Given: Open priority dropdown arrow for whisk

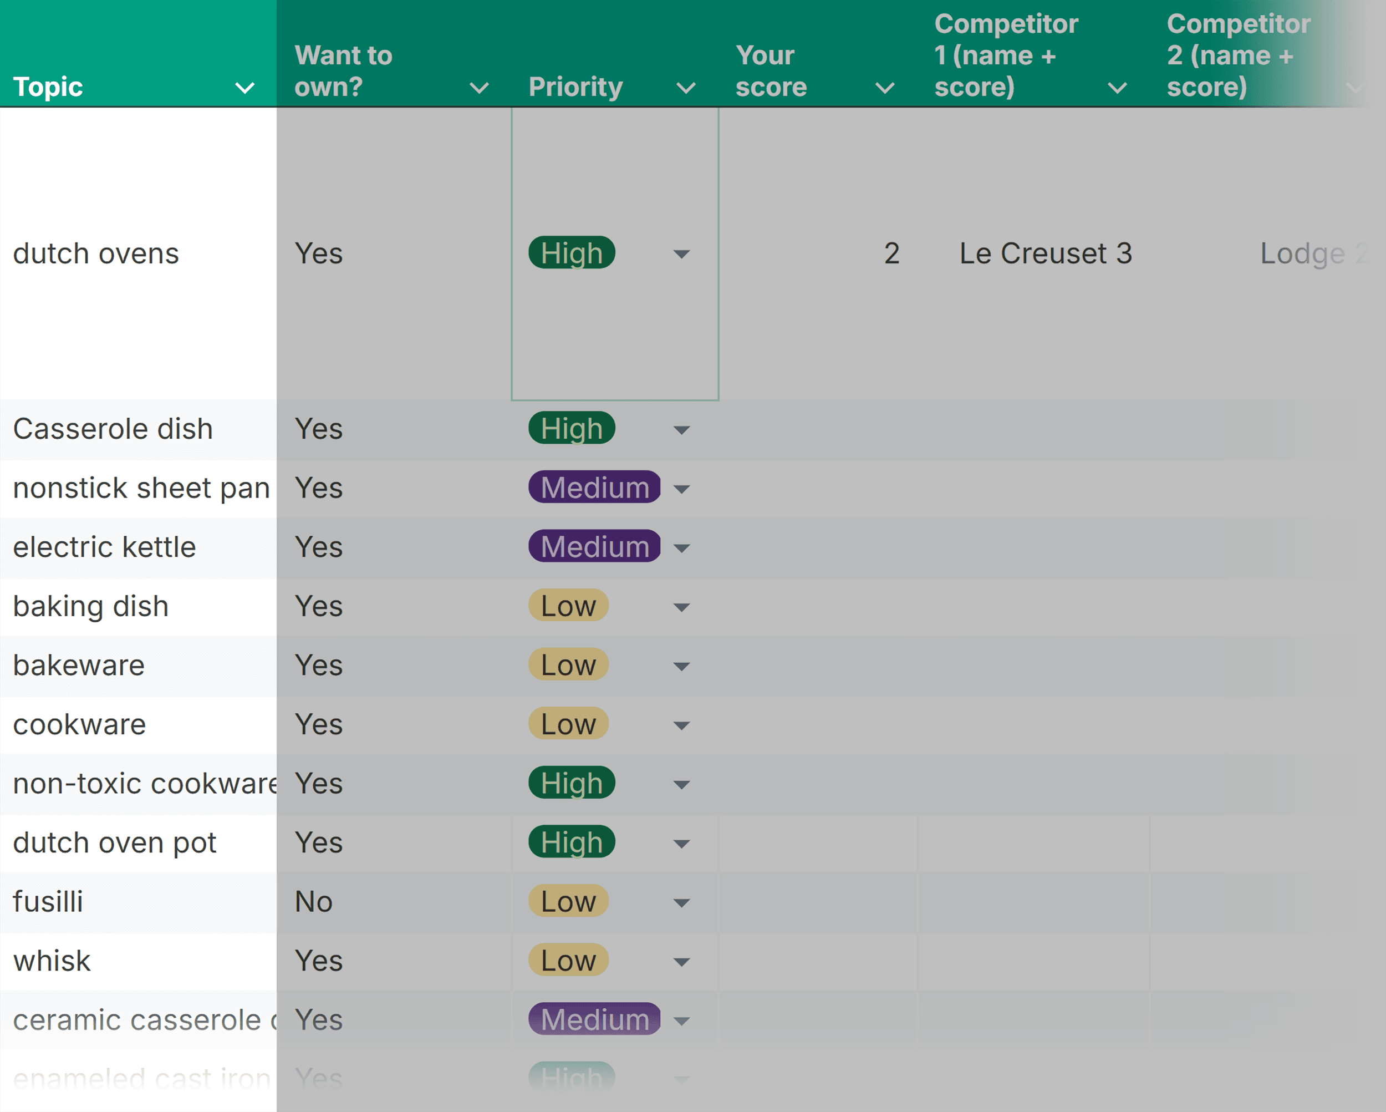Looking at the screenshot, I should 681,962.
